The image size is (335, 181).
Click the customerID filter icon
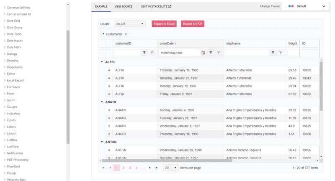click(x=144, y=53)
